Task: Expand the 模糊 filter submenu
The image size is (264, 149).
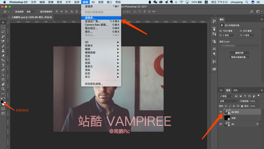Action: tap(101, 49)
